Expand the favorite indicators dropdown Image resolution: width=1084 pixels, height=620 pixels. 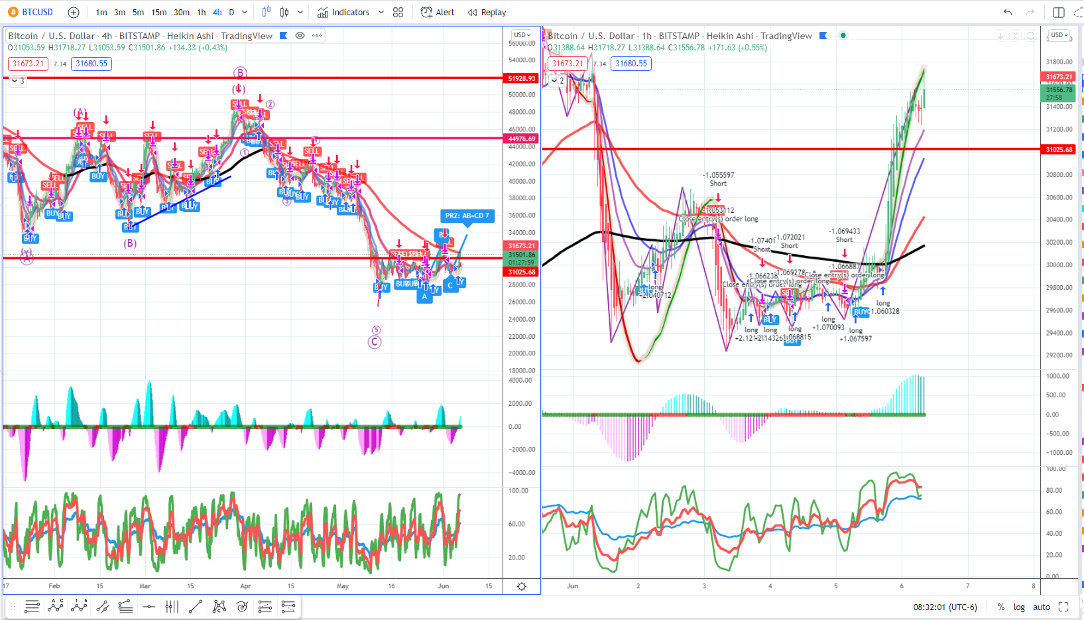(x=381, y=12)
